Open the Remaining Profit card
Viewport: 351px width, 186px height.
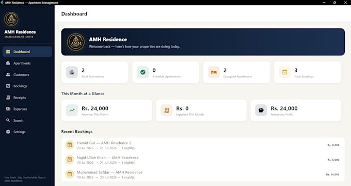click(x=296, y=110)
